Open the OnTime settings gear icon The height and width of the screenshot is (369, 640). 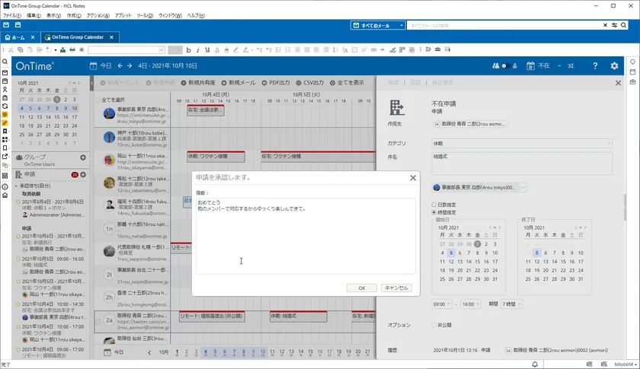pyautogui.click(x=614, y=66)
